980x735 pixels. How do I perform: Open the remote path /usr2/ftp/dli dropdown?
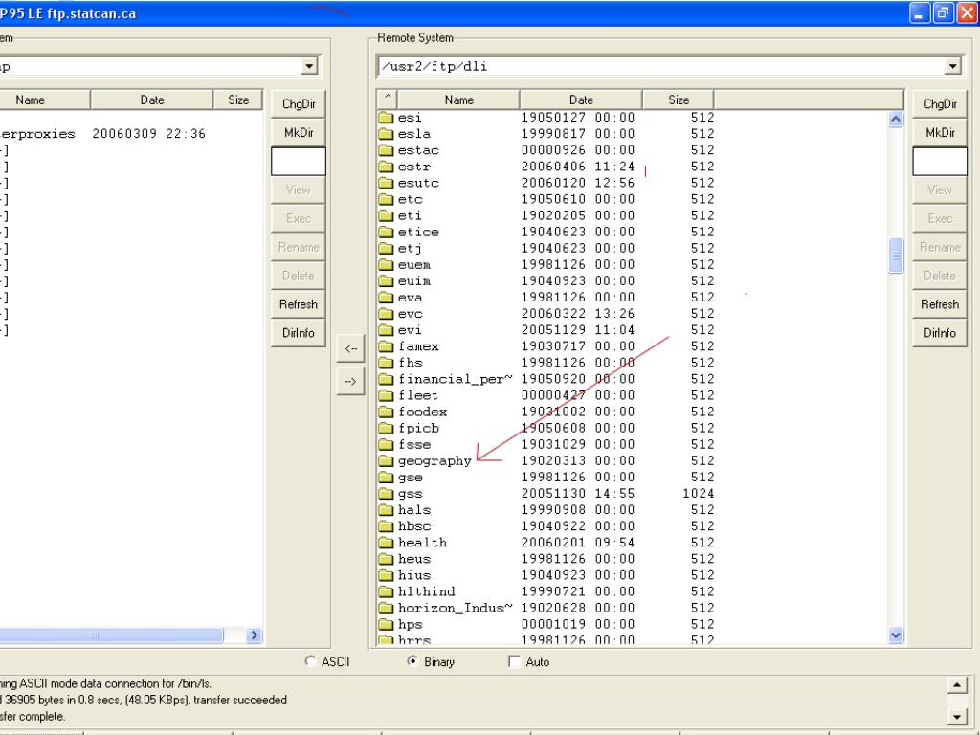tap(952, 66)
